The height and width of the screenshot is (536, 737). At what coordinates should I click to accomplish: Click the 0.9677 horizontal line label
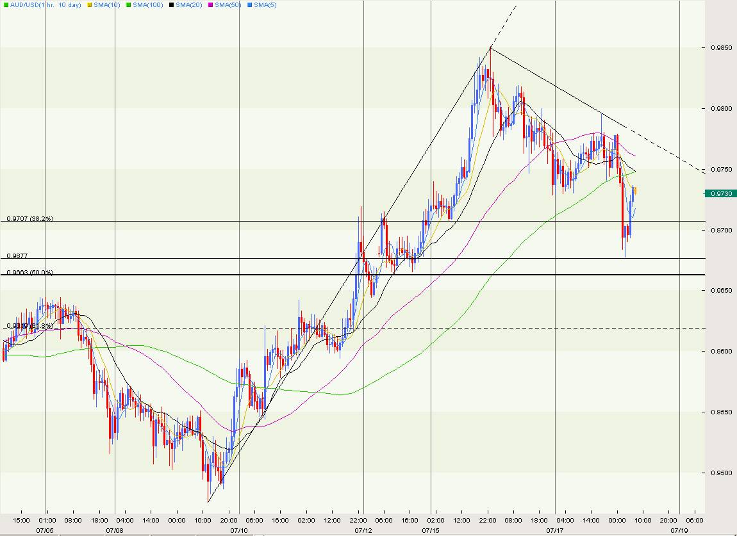(x=17, y=256)
